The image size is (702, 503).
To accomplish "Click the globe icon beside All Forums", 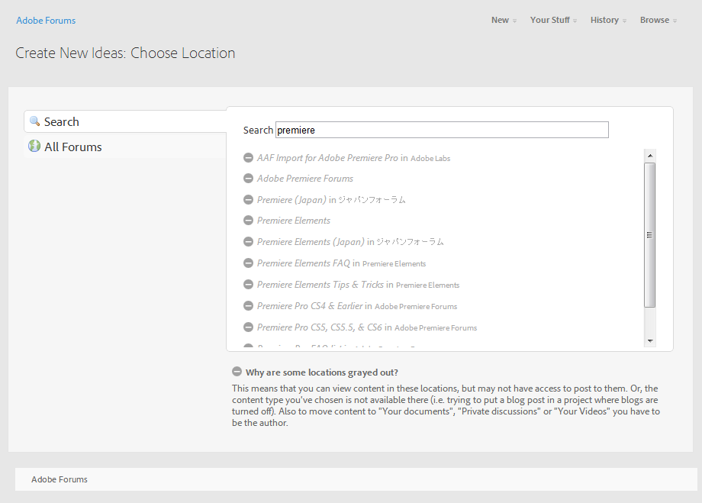I will click(x=34, y=146).
